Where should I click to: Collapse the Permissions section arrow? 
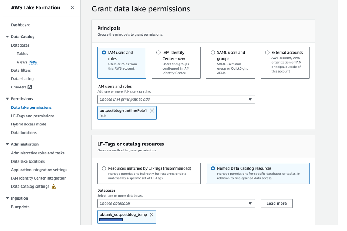click(x=7, y=99)
